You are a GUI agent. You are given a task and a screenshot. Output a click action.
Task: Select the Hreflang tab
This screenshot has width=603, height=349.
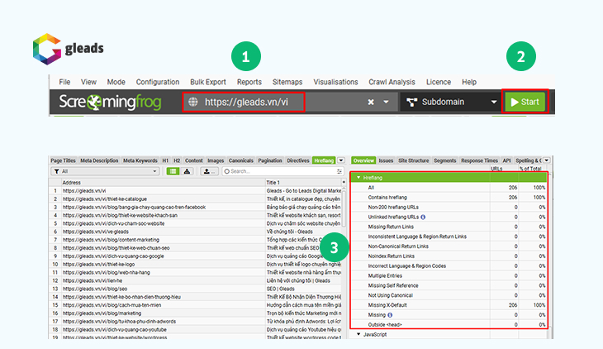tap(324, 160)
